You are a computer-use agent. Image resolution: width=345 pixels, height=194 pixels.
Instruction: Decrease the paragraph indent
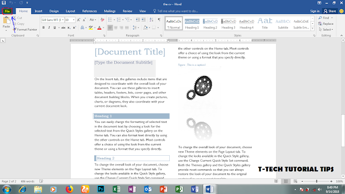coord(138,20)
